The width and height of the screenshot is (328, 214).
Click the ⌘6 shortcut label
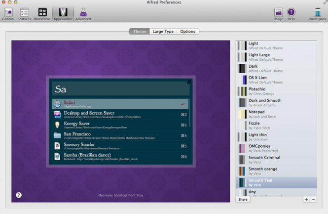click(183, 157)
